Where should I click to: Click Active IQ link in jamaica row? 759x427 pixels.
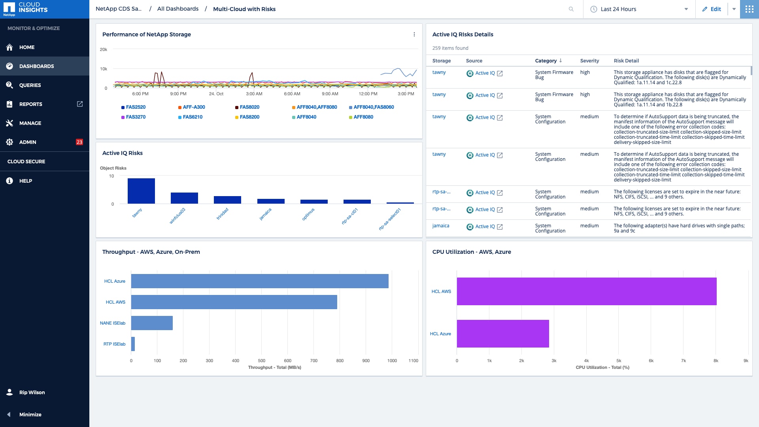[x=485, y=227]
